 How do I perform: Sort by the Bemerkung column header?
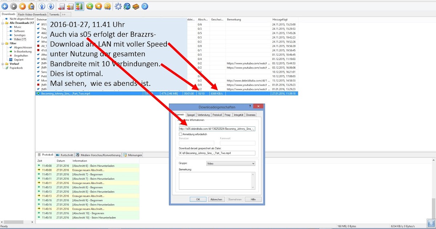[x=248, y=19]
